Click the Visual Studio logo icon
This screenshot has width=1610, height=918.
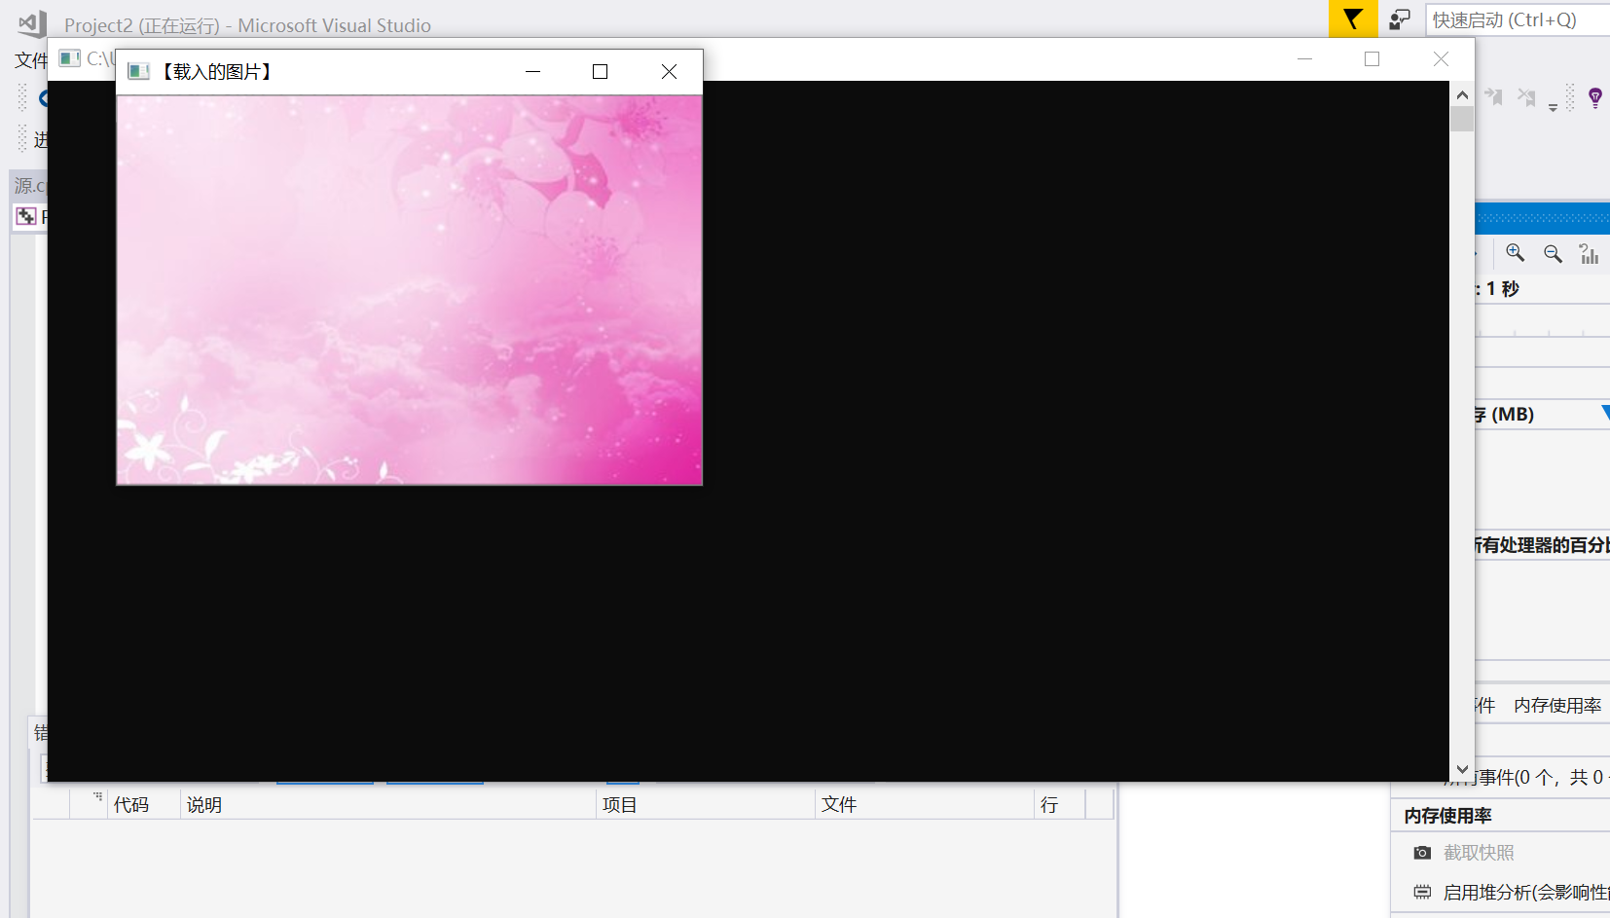32,23
